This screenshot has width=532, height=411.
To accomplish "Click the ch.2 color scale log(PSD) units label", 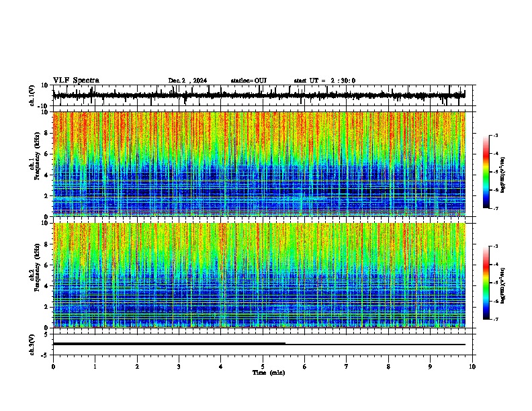I will pyautogui.click(x=502, y=285).
